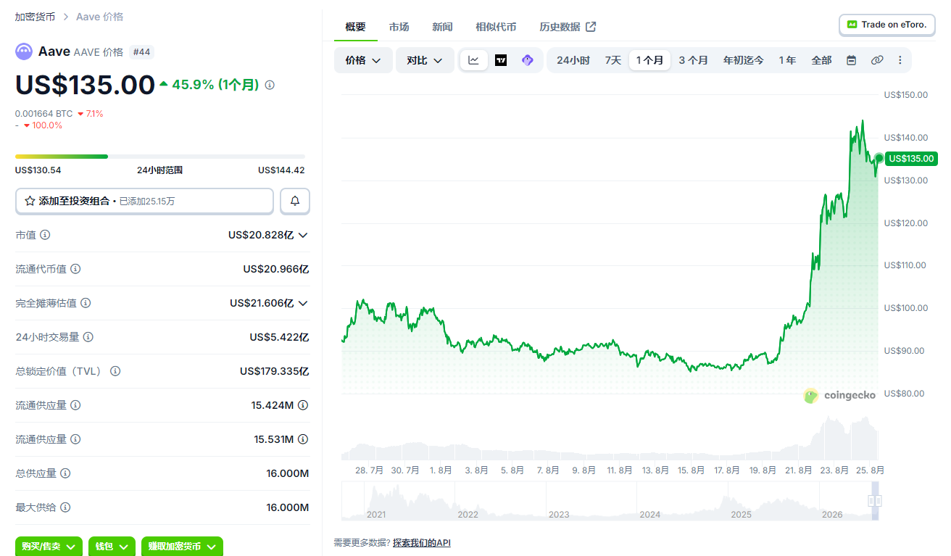Expand the 市值 US$20.828亿 chevron
Screen dimensions: 951x556
coord(303,235)
